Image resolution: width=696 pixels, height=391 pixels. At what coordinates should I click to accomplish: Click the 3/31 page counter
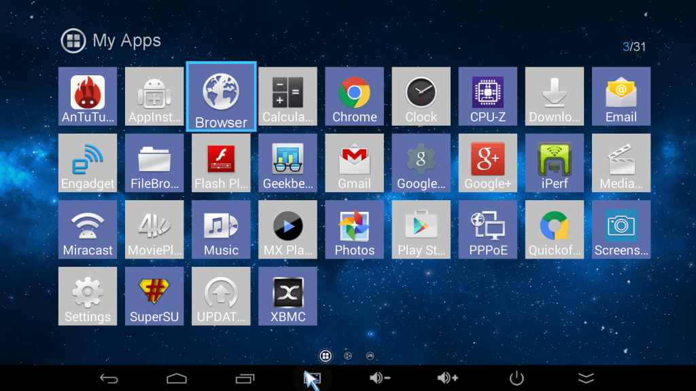point(634,47)
